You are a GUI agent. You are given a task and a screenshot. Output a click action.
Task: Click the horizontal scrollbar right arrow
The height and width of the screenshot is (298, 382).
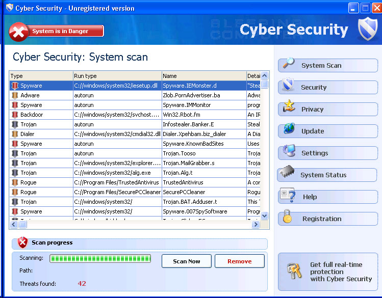tap(256, 224)
